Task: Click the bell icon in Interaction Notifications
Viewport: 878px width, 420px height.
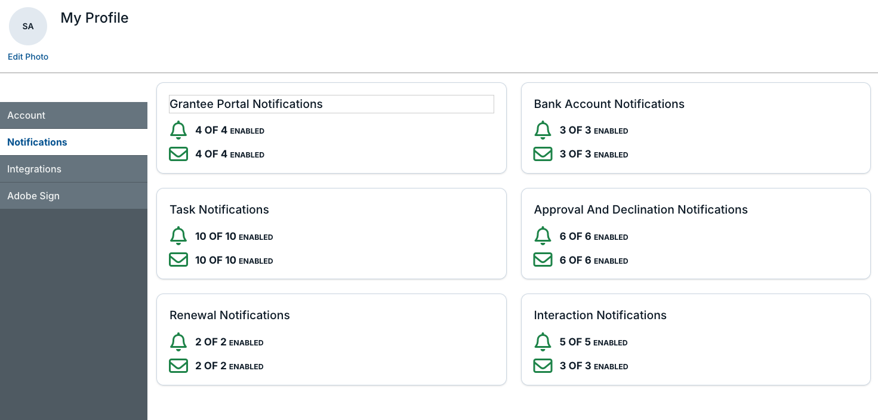Action: tap(543, 342)
